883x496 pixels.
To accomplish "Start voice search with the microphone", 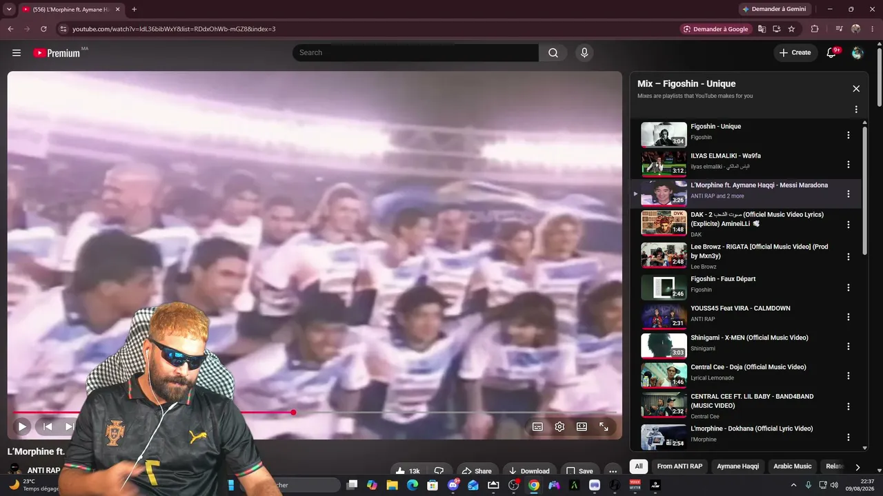I will tap(584, 53).
